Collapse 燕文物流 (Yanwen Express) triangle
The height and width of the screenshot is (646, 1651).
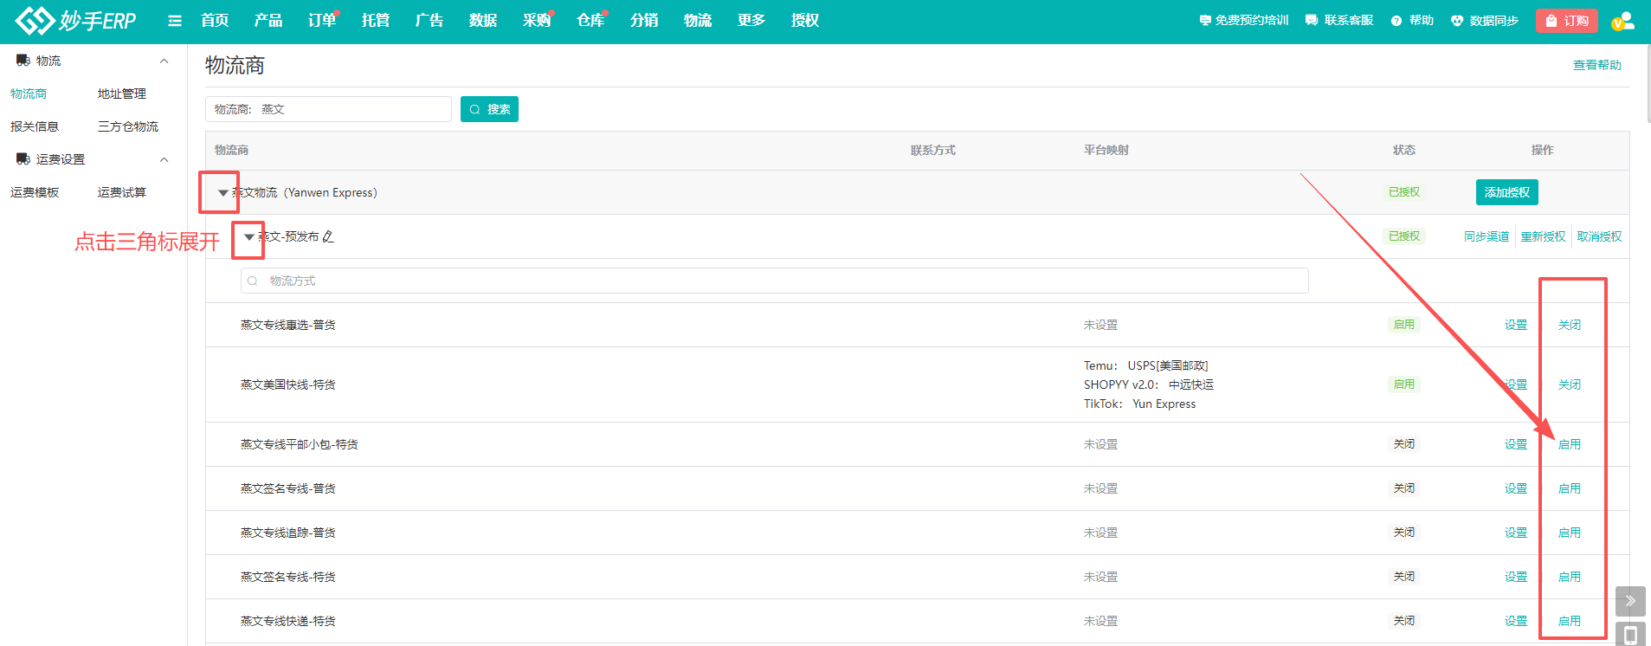223,193
